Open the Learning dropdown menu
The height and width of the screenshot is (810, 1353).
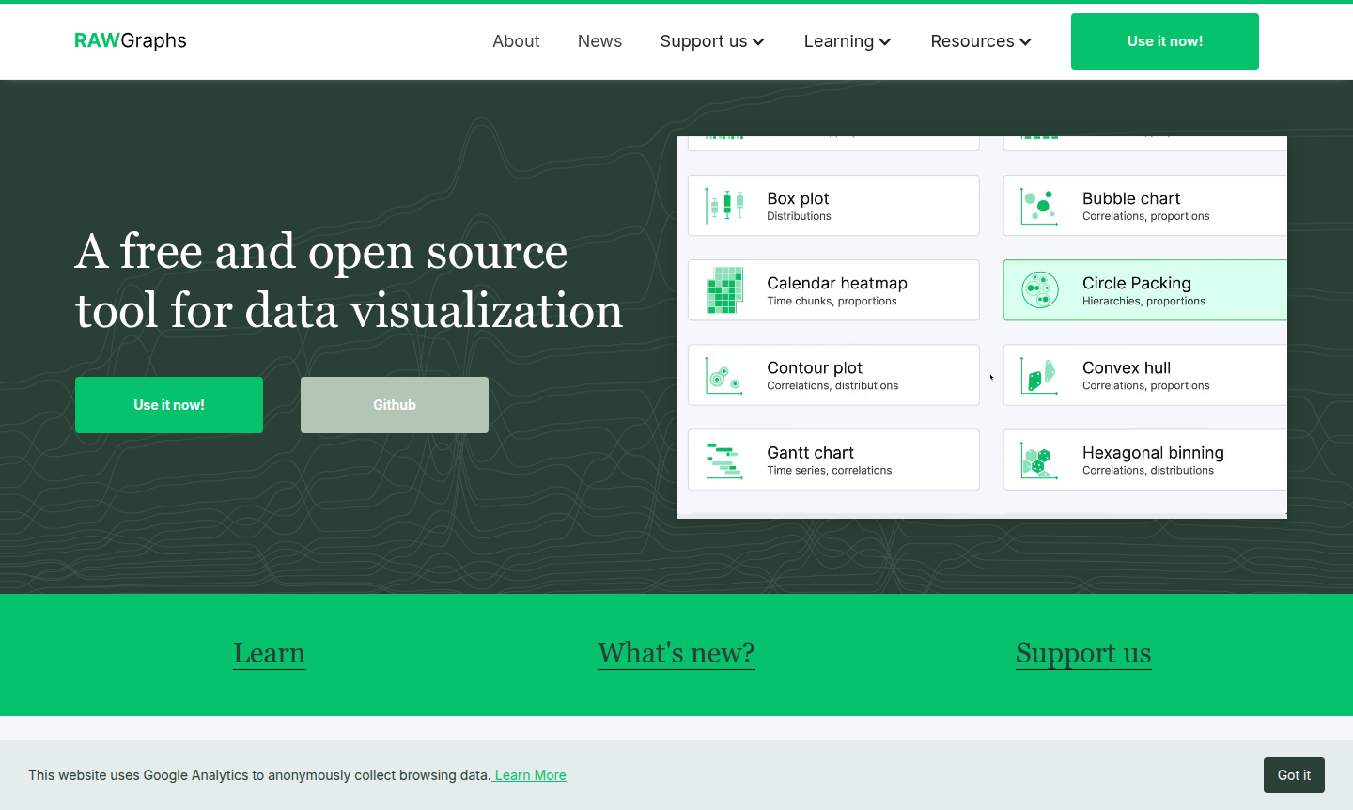click(x=847, y=41)
